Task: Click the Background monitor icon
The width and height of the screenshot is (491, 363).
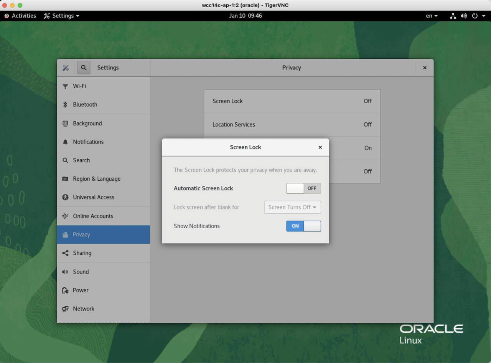Action: pos(65,123)
